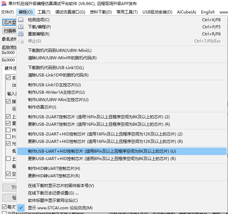Select 更新USB-UART+HID控制芯片 entry
The height and width of the screenshot is (214, 228).
tap(122, 159)
